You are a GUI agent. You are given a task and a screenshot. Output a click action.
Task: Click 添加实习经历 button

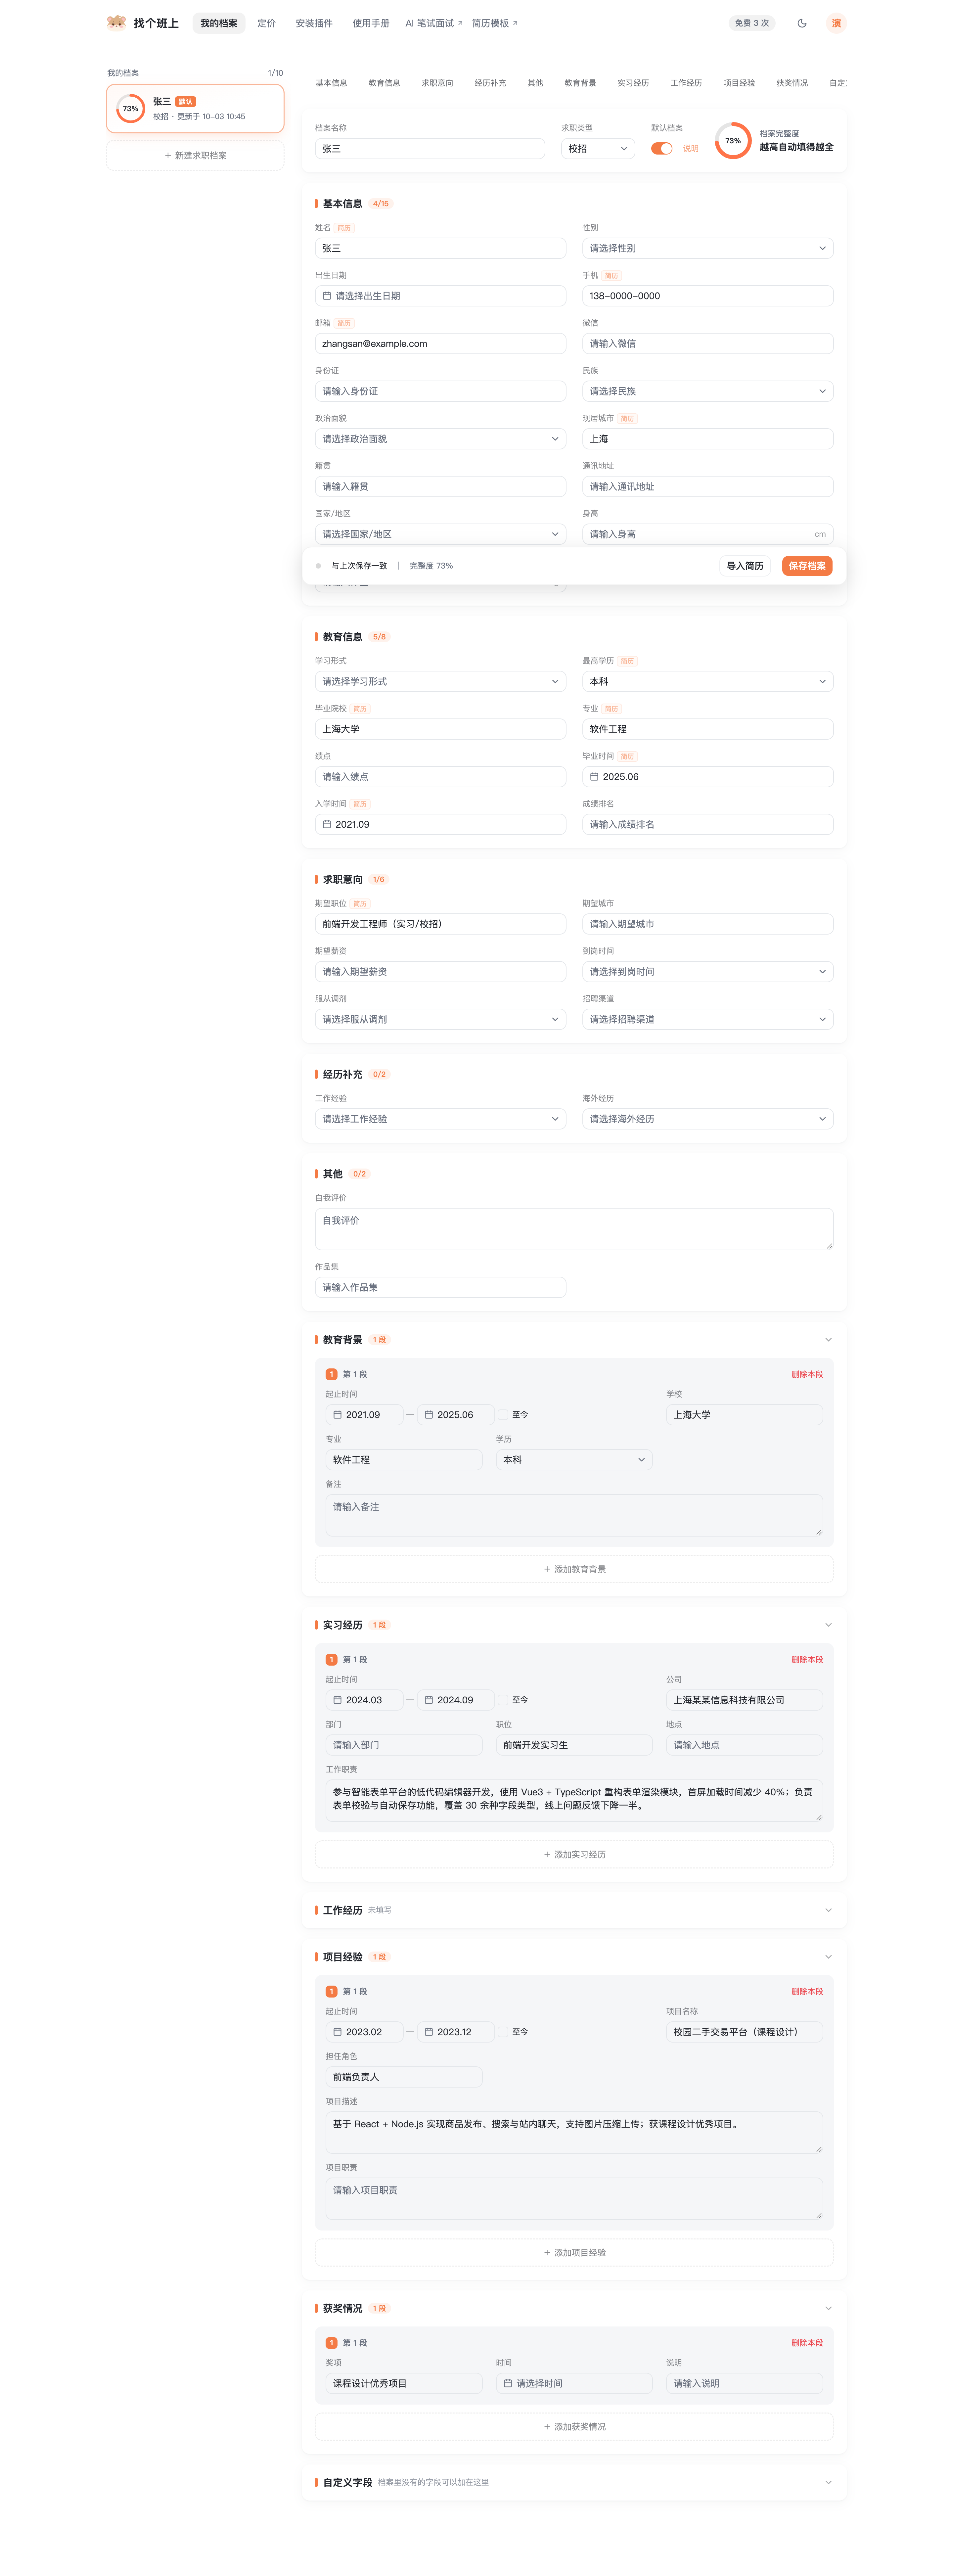[574, 1855]
